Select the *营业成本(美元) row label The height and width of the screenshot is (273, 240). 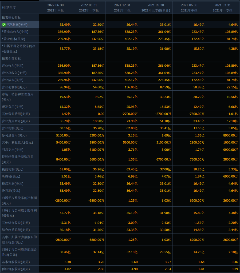point(13,39)
